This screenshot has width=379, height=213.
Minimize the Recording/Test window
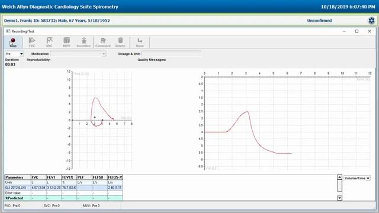point(344,31)
